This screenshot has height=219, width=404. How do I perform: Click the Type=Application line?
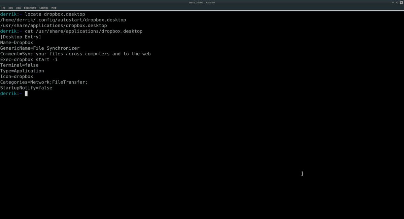click(22, 71)
